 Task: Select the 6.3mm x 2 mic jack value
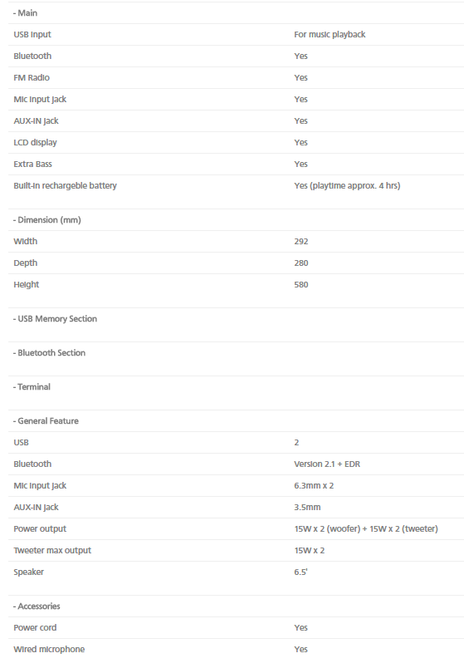314,486
